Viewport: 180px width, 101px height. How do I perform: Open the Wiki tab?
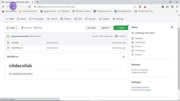(x=78, y=19)
